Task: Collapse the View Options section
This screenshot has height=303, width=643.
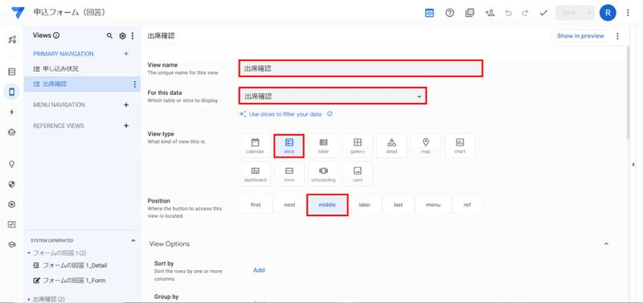Action: (606, 244)
